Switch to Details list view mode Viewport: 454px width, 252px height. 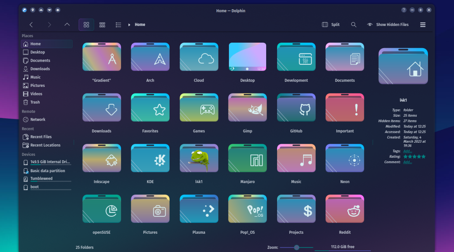(x=118, y=25)
